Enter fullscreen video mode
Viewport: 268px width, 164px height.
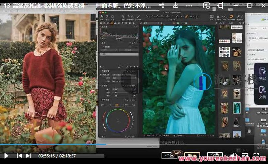[256, 156]
